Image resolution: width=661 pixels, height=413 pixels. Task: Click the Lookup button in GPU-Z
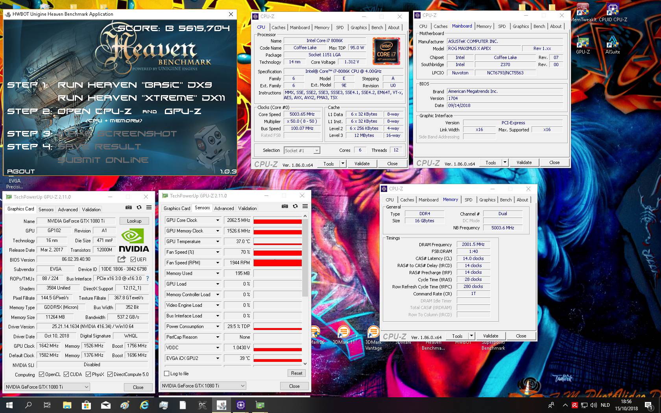[x=134, y=221]
